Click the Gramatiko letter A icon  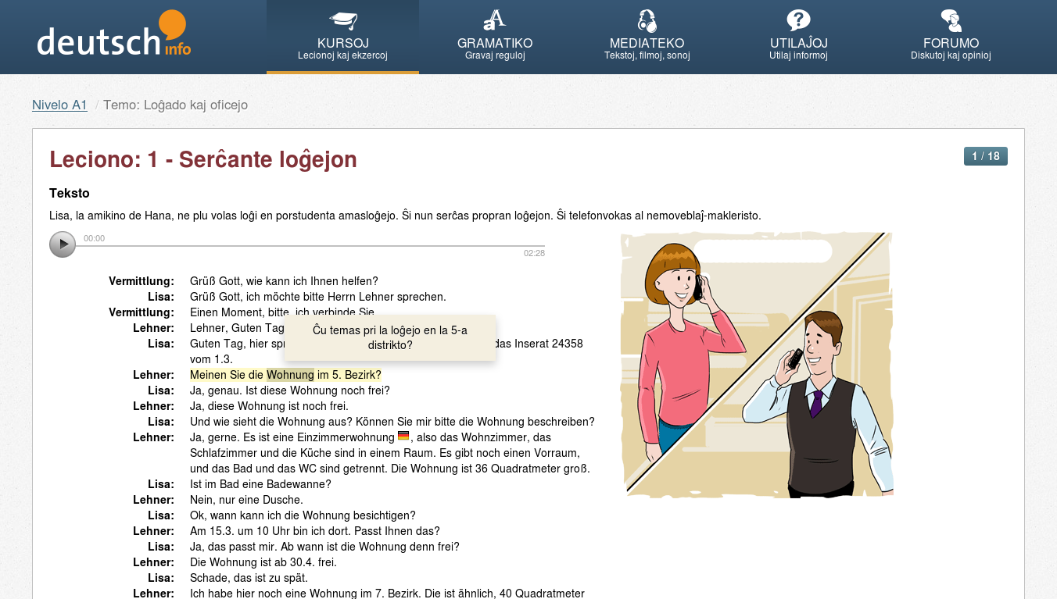[x=494, y=20]
